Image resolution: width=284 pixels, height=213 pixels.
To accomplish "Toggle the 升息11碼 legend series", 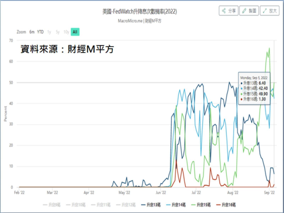I will (x=101, y=205).
